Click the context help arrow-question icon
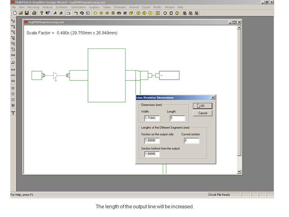The height and width of the screenshot is (217, 289). pos(48,13)
